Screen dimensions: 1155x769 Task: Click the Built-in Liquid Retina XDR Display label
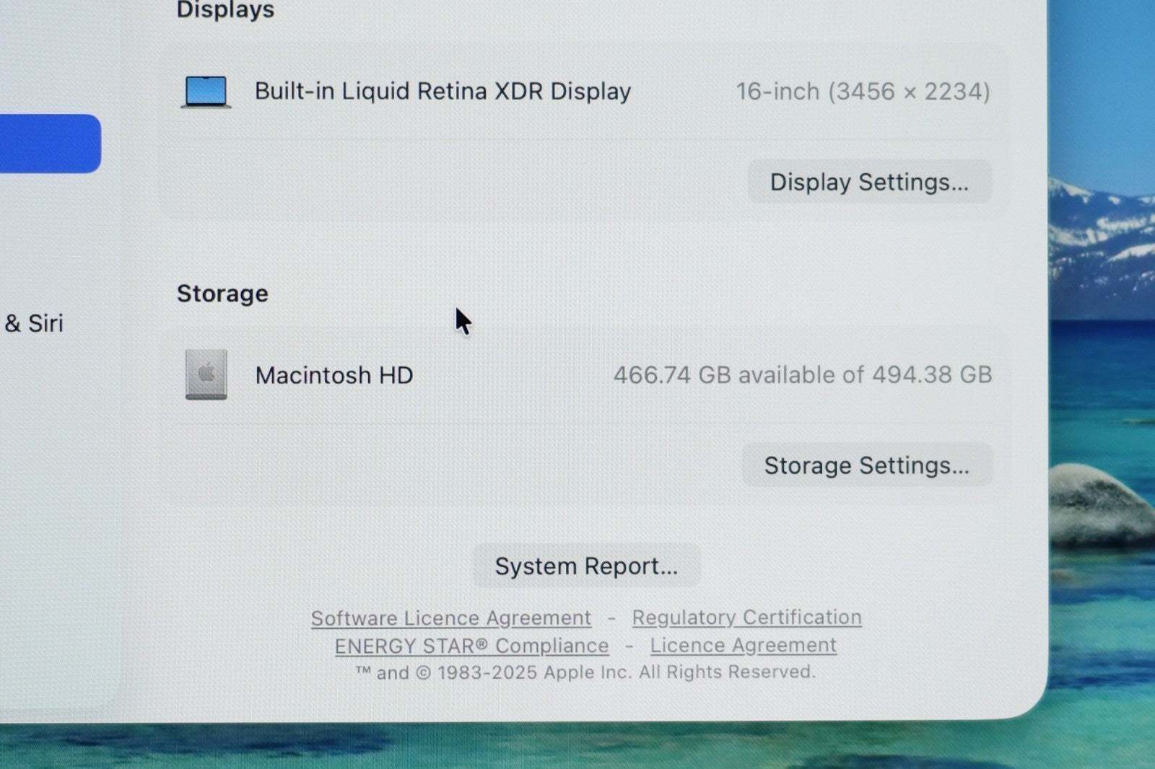(x=443, y=92)
